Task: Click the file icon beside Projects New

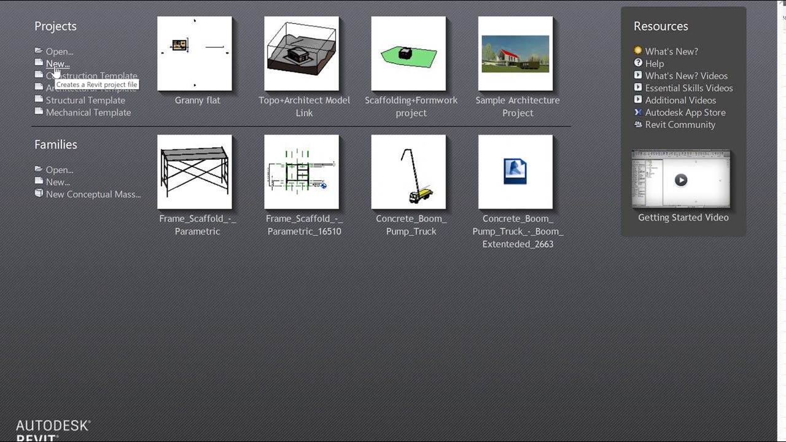Action: (39, 63)
